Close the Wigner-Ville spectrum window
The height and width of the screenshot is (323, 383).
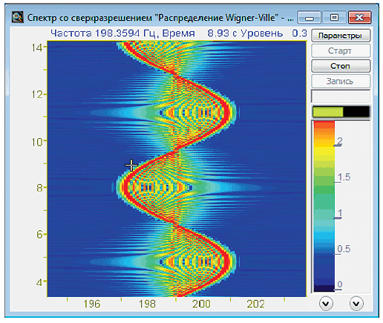click(x=360, y=18)
